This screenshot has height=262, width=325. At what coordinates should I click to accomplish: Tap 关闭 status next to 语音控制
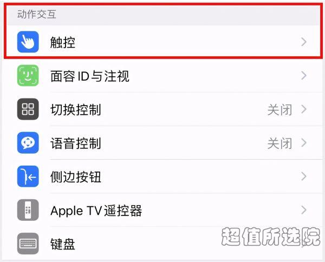(280, 143)
